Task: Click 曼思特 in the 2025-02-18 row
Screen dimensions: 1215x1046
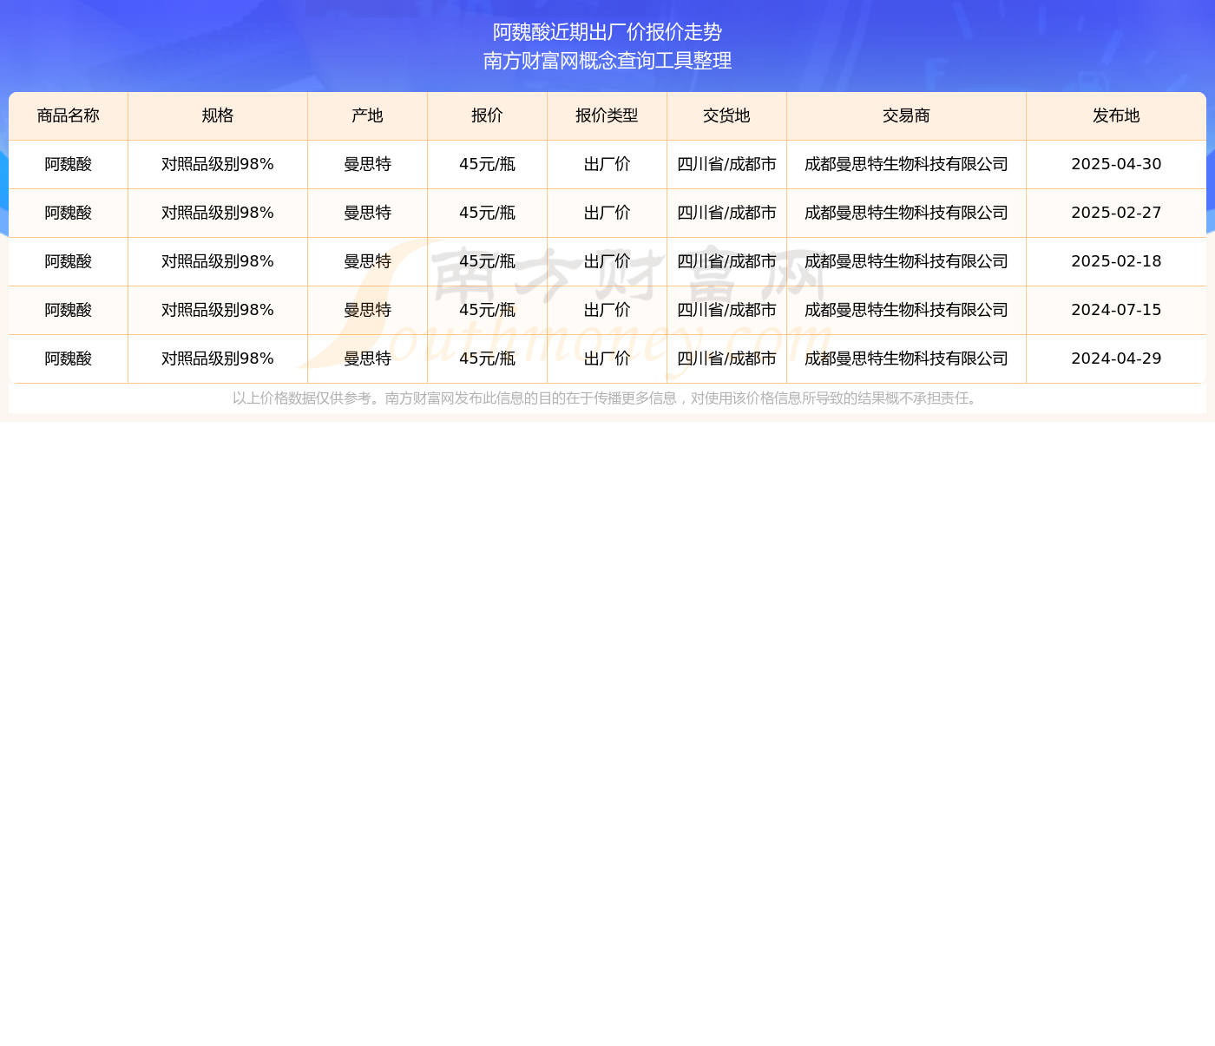Action: click(x=368, y=261)
